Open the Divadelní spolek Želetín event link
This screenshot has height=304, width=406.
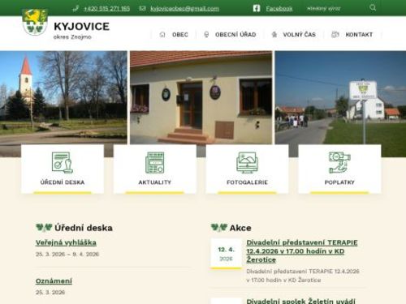[x=300, y=301]
